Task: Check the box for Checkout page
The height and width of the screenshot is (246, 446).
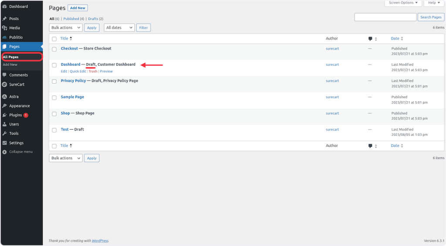Action: 54,49
